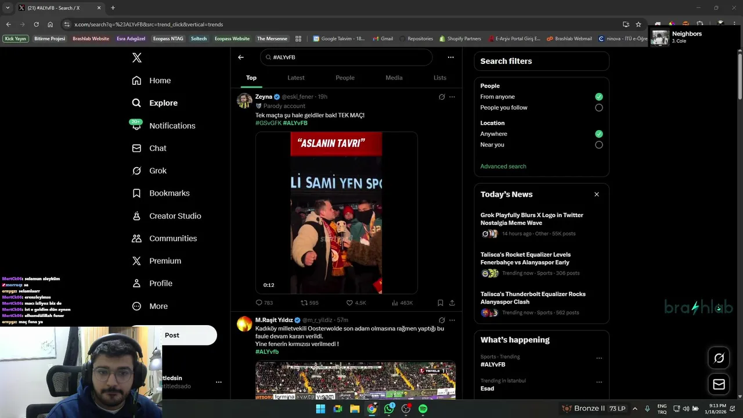Open Kick Yayın bookmark
The height and width of the screenshot is (418, 743).
tap(15, 39)
